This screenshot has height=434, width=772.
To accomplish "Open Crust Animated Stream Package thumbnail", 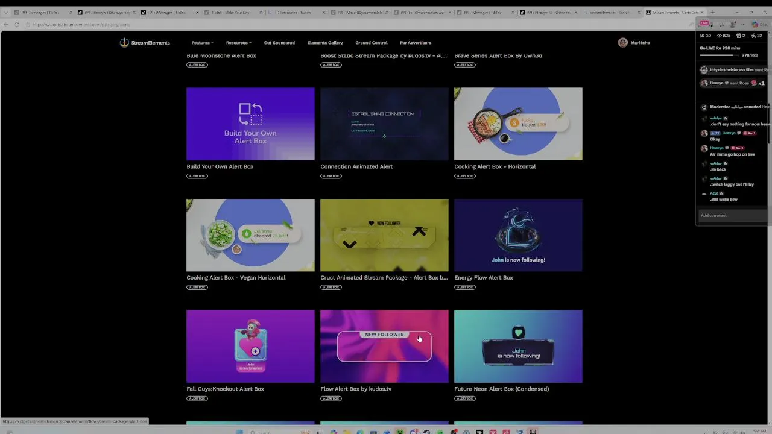I will tap(384, 235).
